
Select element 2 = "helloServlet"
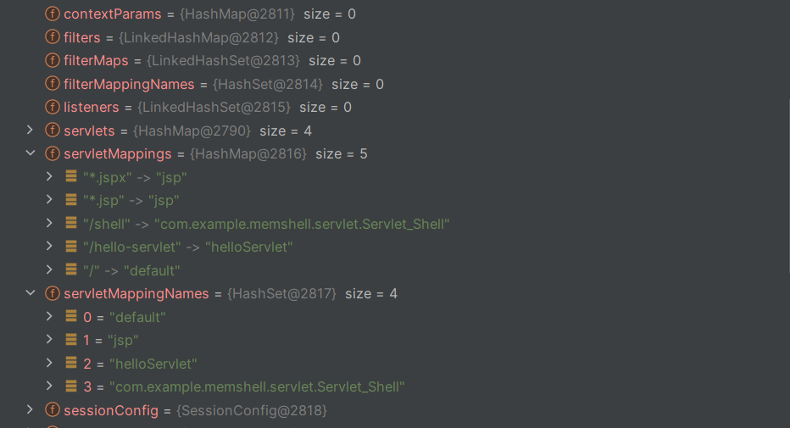pos(393,364)
